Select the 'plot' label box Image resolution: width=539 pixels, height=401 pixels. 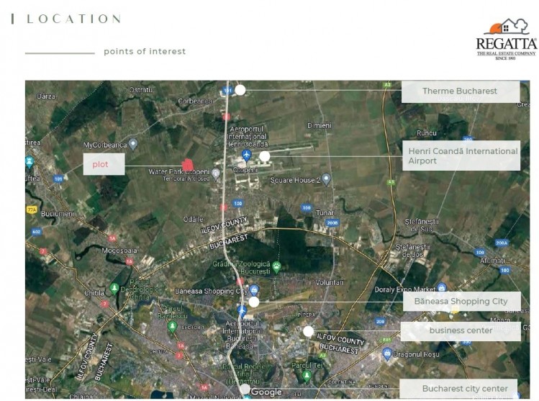tap(104, 164)
